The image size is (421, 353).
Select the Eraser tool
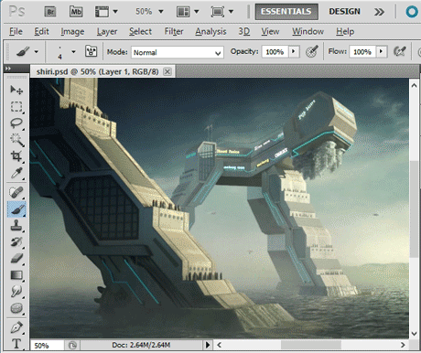coord(16,259)
